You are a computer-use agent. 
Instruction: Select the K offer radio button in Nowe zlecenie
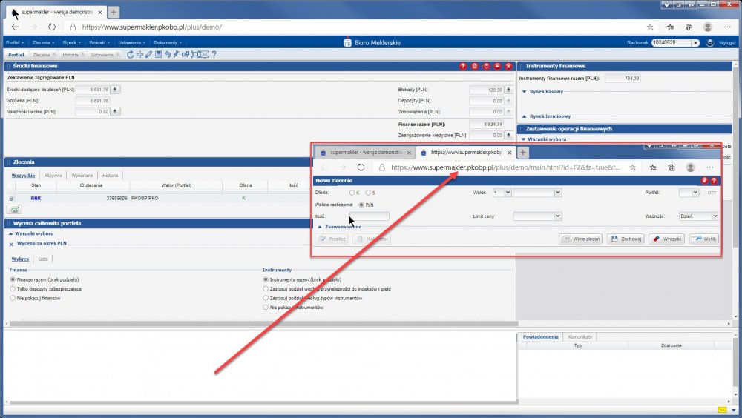pyautogui.click(x=352, y=193)
